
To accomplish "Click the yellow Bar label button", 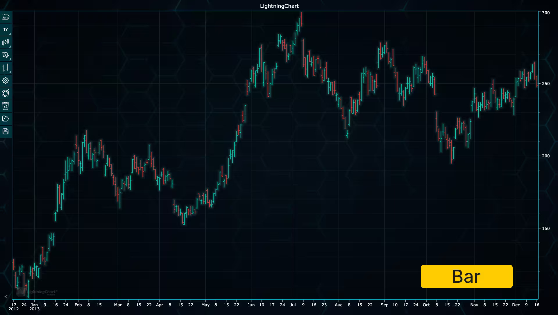I will pyautogui.click(x=466, y=276).
